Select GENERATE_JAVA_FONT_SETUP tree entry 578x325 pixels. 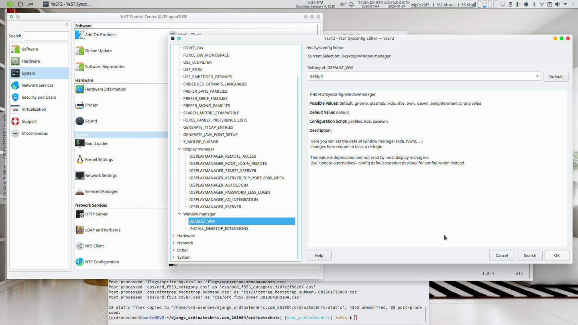[210, 134]
